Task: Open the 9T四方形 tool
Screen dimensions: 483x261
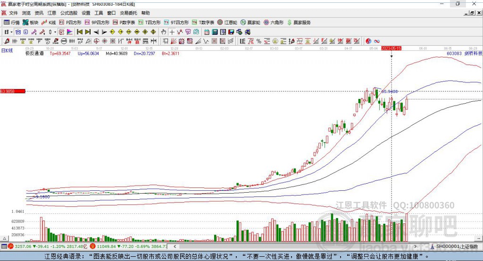Action: [x=176, y=23]
